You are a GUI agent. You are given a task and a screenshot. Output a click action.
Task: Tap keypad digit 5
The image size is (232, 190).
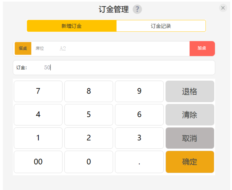[89, 115]
